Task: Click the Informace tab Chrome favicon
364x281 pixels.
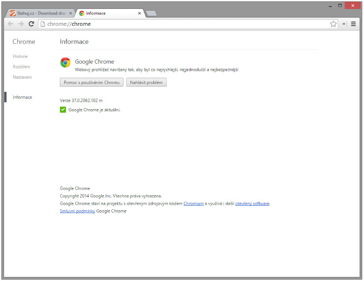Action: (81, 13)
